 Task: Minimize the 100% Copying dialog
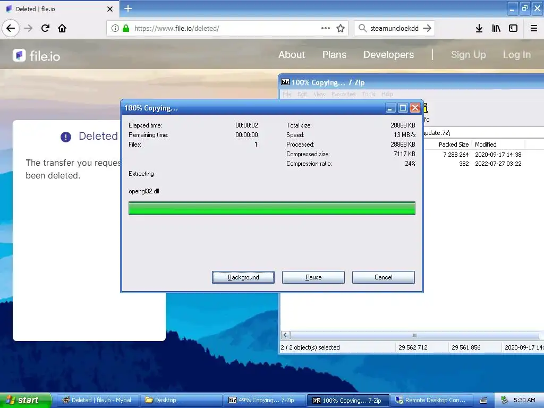(x=390, y=108)
